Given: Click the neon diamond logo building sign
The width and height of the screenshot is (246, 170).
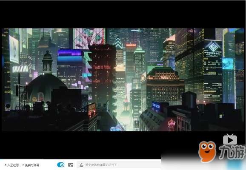Looking at the screenshot, I should pyautogui.click(x=213, y=47).
